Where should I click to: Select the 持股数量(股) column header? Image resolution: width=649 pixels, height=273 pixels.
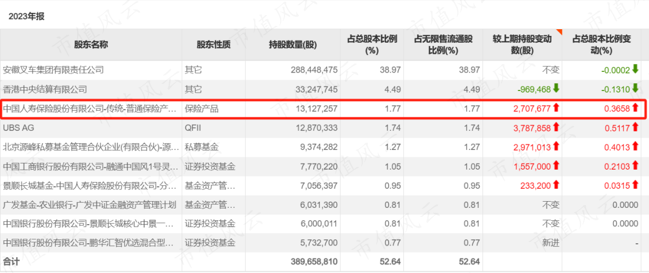pyautogui.click(x=292, y=45)
